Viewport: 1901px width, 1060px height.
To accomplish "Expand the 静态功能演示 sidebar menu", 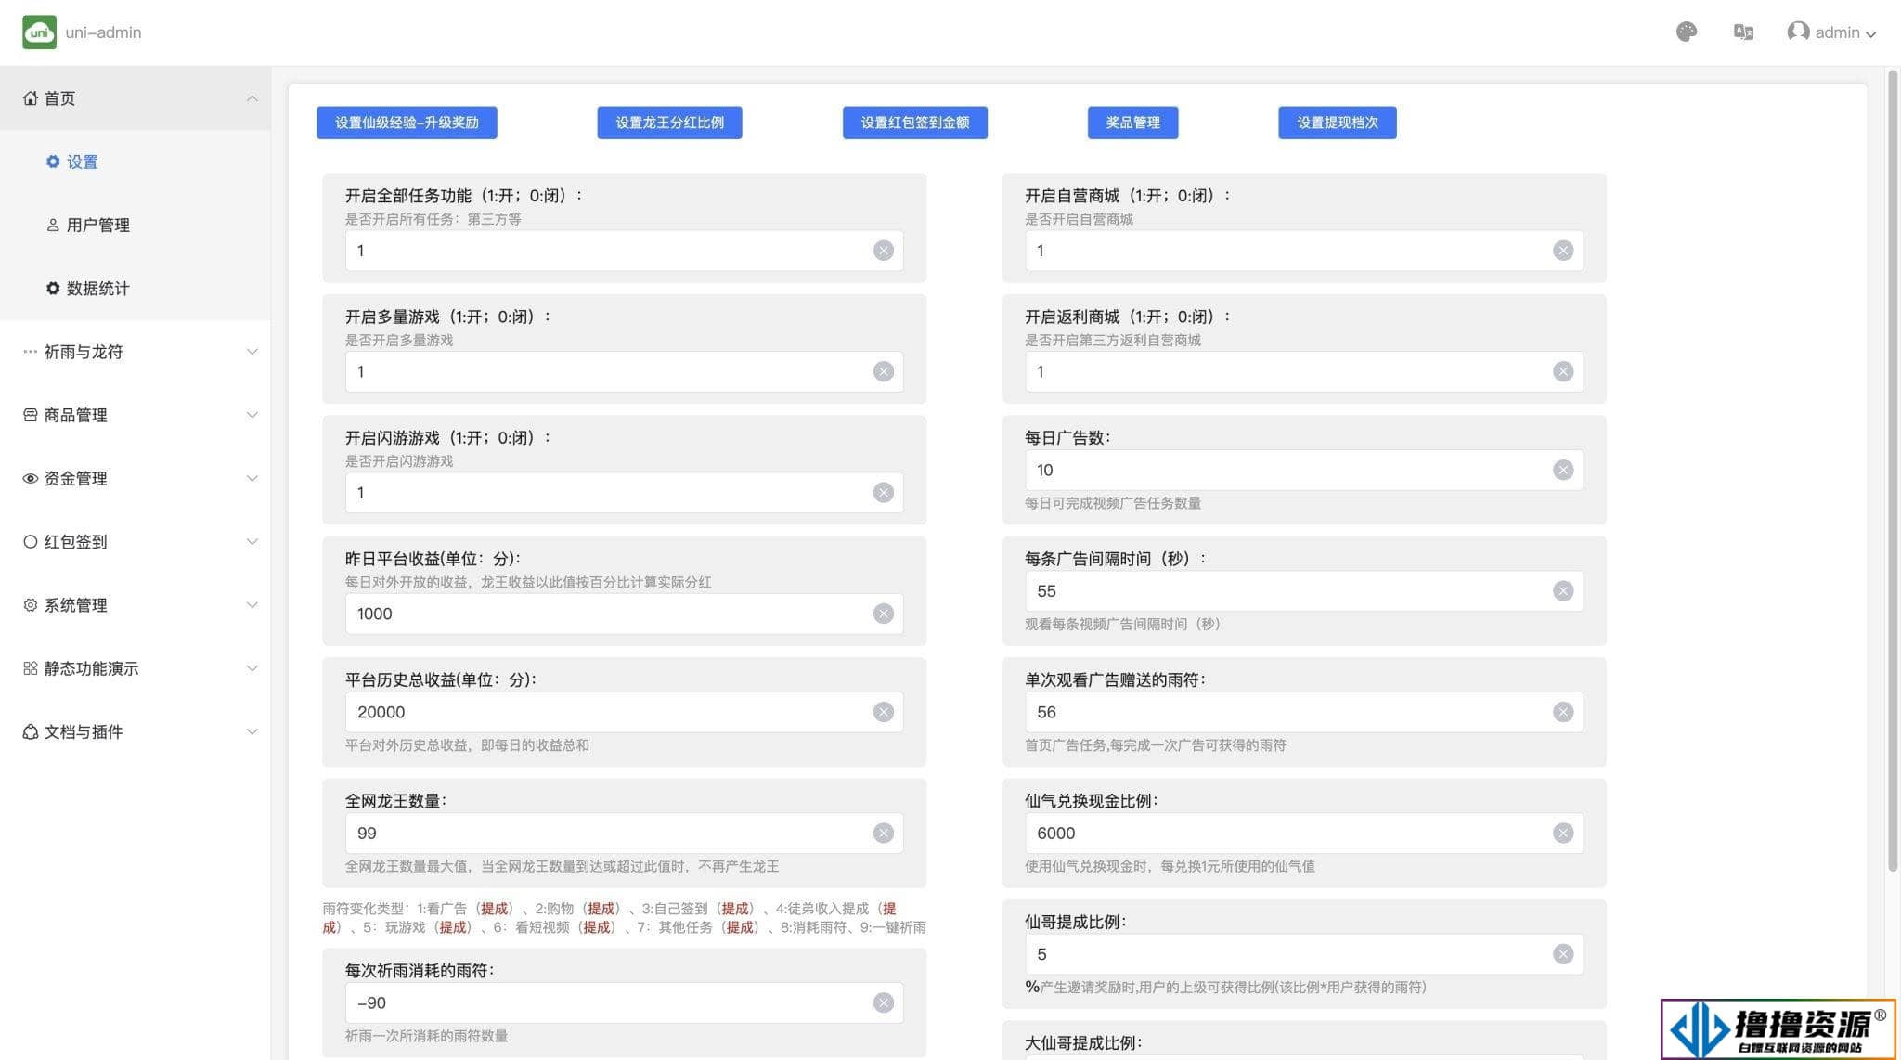I will (x=252, y=668).
